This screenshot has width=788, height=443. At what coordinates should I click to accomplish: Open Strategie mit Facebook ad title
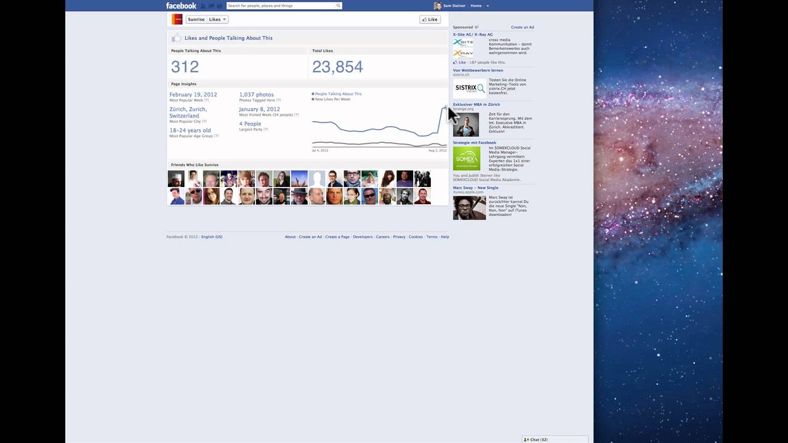pos(475,143)
